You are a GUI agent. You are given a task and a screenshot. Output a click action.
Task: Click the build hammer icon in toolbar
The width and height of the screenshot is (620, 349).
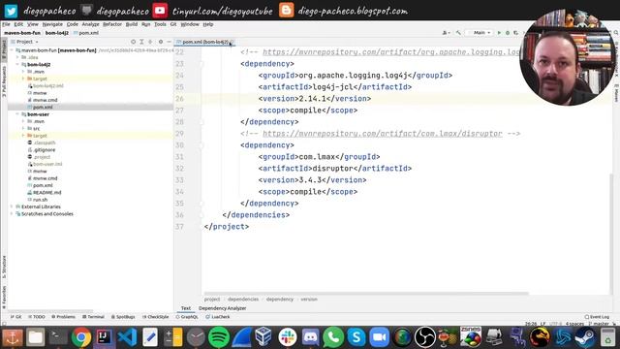(458, 32)
